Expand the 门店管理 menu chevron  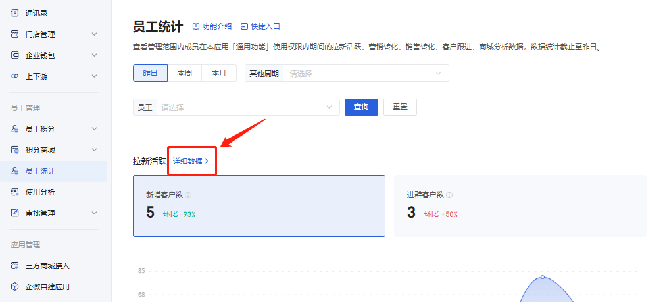click(x=94, y=34)
